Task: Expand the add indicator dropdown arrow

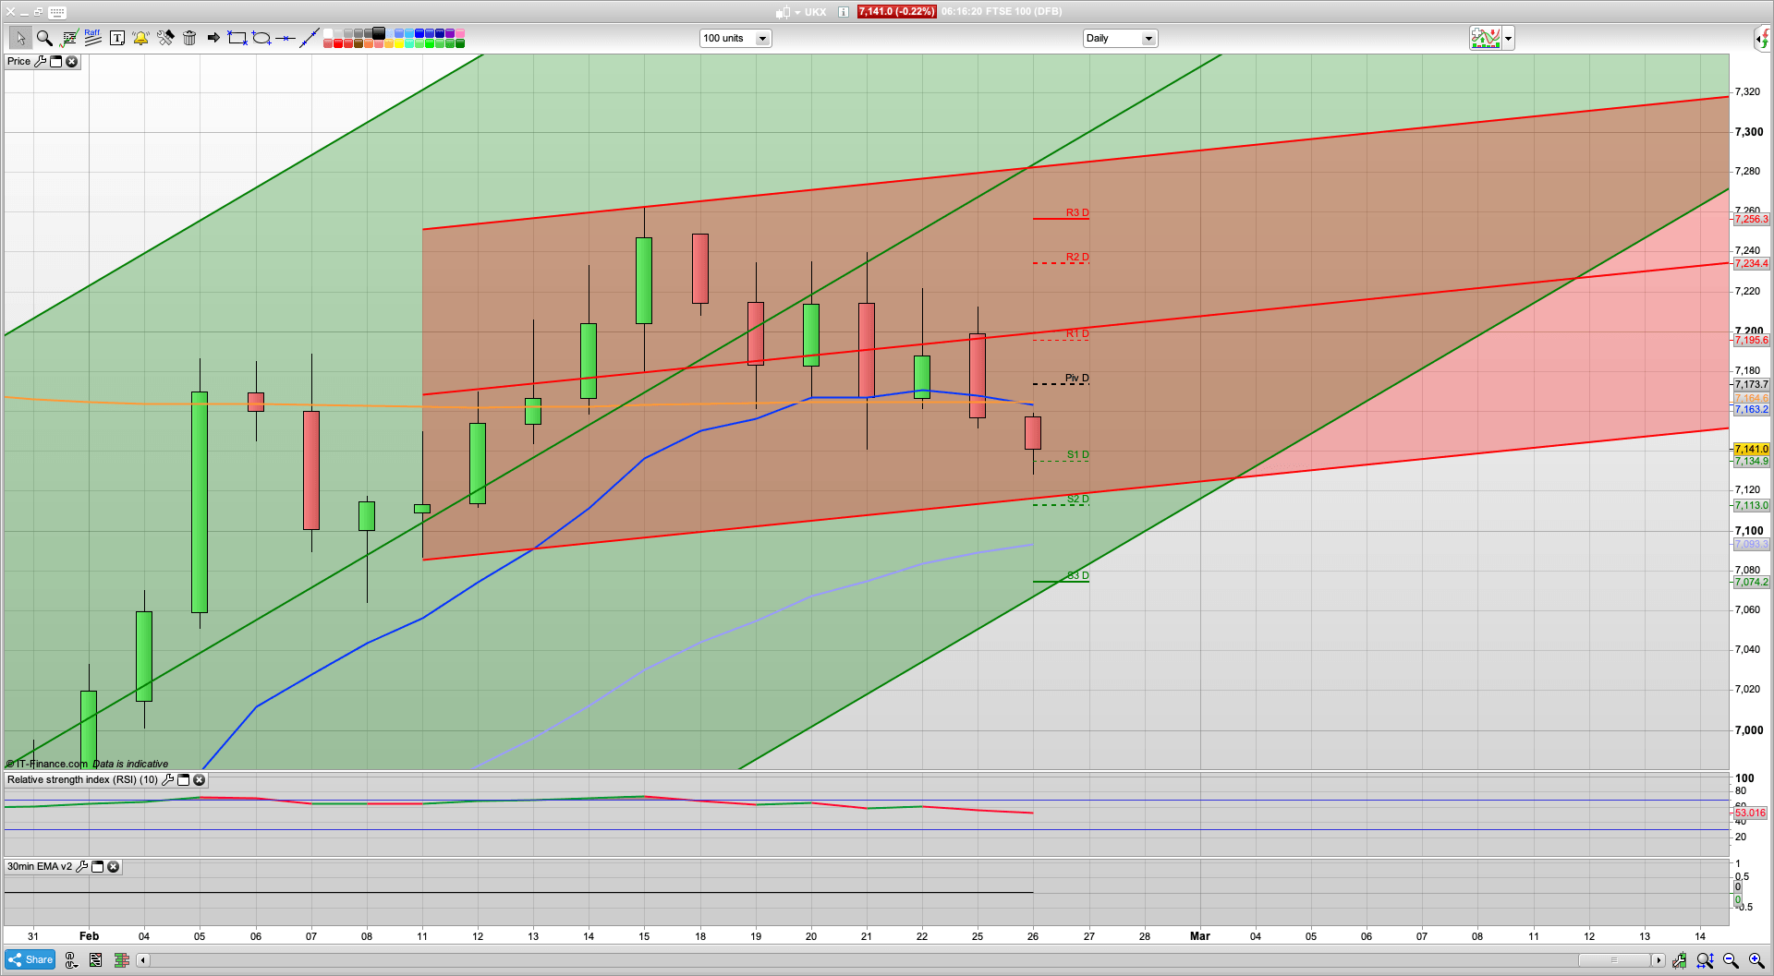Action: pos(1508,39)
